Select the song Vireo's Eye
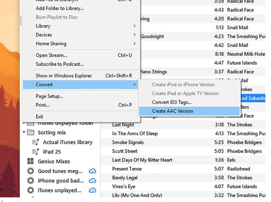Screen dimensions: 271x202 pyautogui.click(x=124, y=186)
